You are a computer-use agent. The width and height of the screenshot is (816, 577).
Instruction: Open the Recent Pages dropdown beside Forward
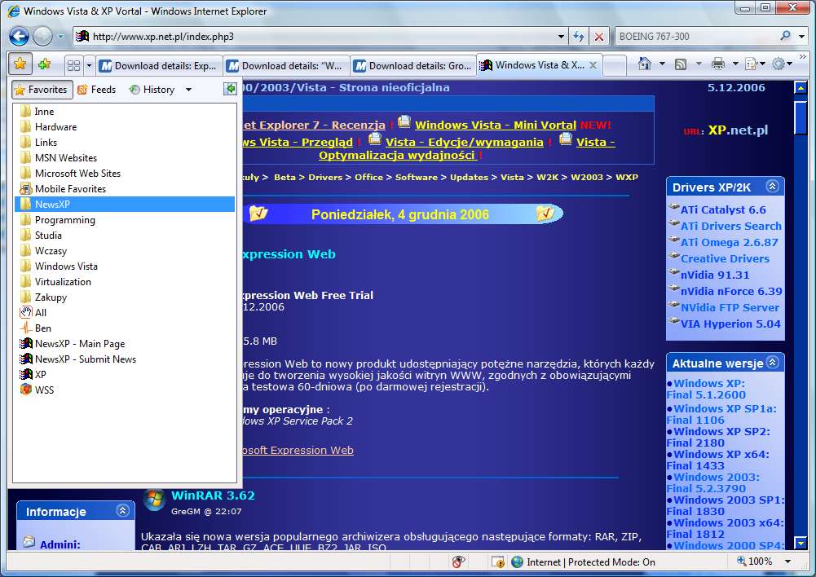[x=61, y=37]
